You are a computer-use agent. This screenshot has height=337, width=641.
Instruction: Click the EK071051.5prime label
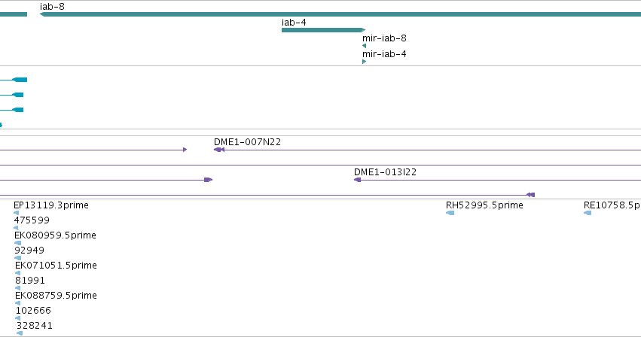(56, 266)
